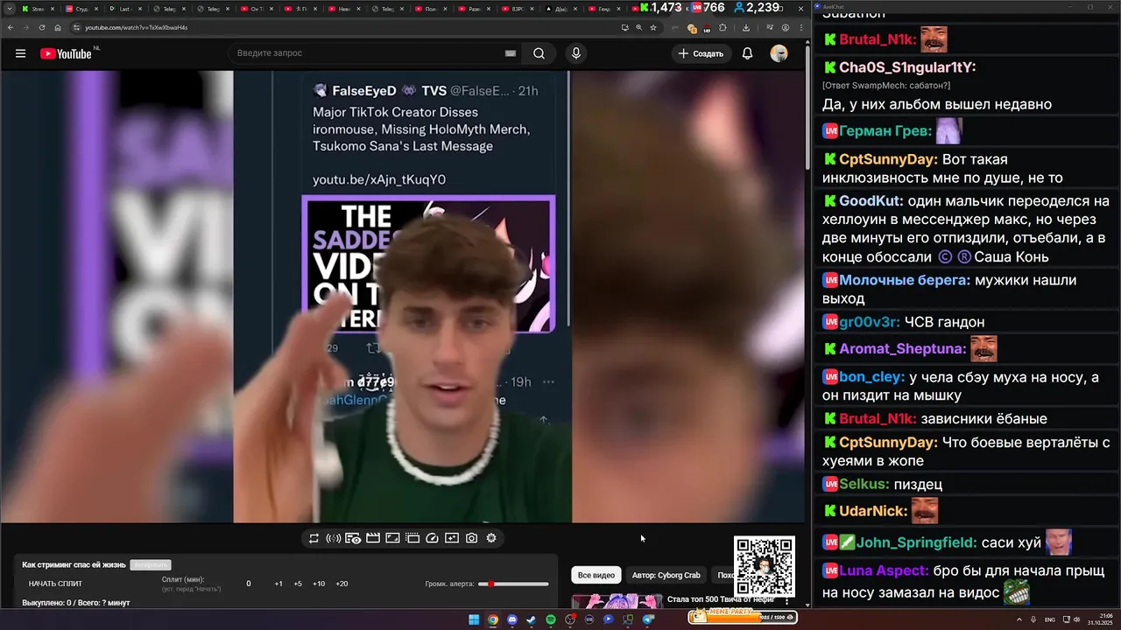Screen dimensions: 1121x630
Task: Click the Копировать copy button by the title
Action: [150, 565]
